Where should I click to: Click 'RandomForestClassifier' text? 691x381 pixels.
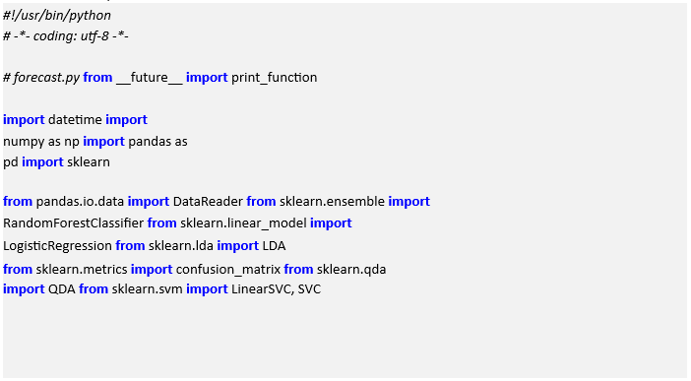[x=73, y=223]
